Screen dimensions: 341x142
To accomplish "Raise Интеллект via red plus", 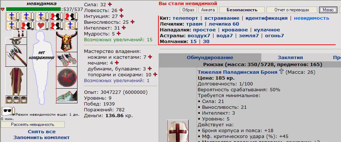I will point(124,28).
